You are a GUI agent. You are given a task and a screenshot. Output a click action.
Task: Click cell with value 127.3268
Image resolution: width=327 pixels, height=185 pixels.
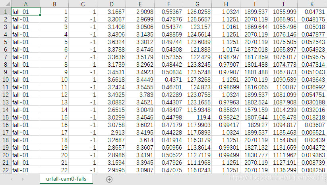197,79
